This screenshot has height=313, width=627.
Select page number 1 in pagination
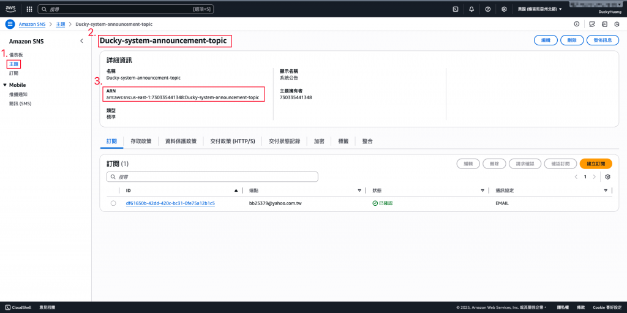(x=585, y=176)
